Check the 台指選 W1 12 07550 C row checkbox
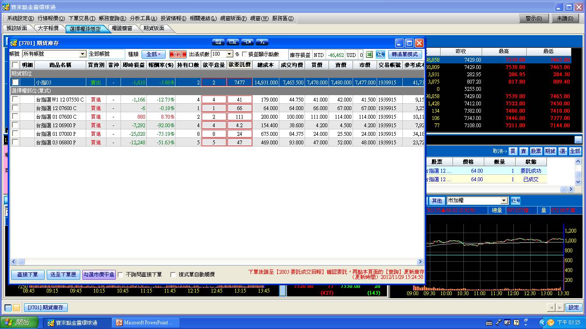This screenshot has width=586, height=329. coord(15,99)
